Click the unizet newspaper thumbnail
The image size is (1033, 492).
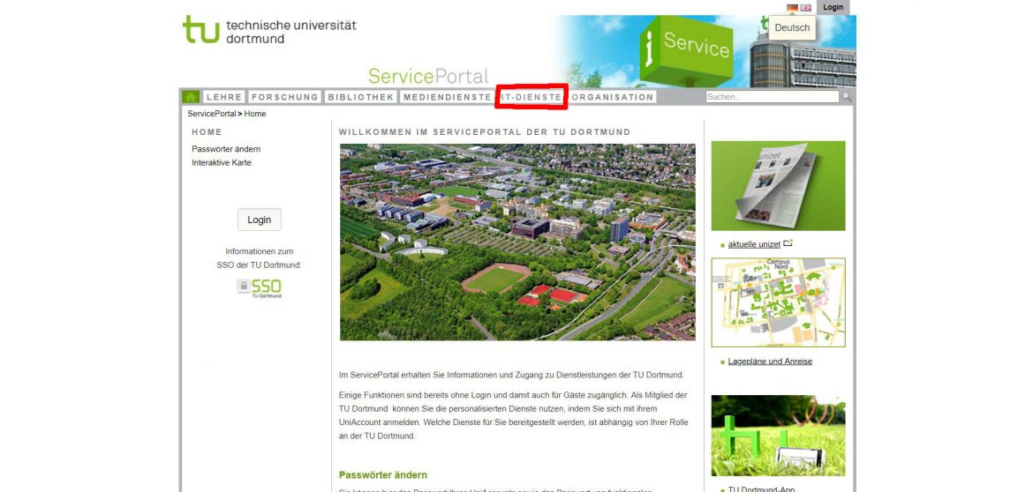778,185
